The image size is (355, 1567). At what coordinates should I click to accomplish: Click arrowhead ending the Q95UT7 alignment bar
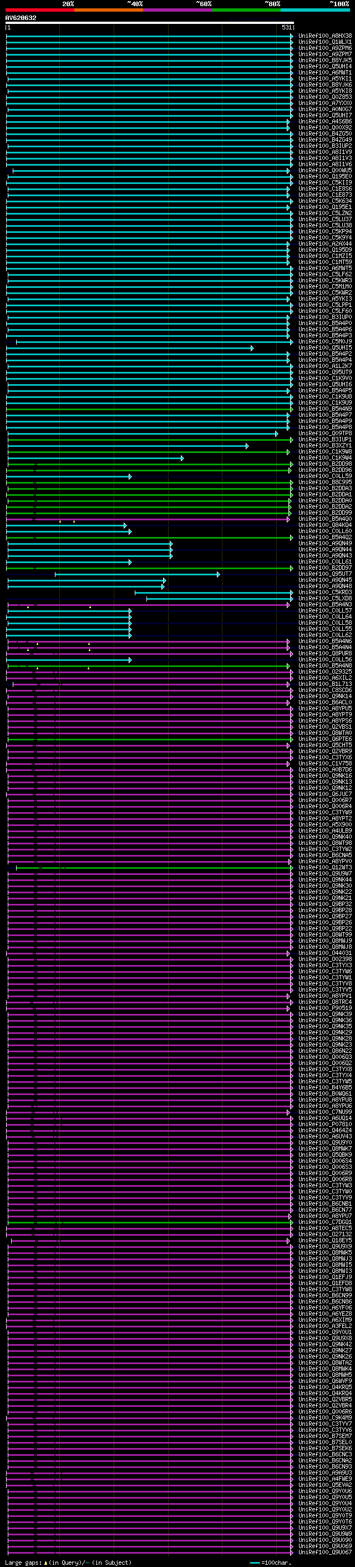tap(219, 574)
